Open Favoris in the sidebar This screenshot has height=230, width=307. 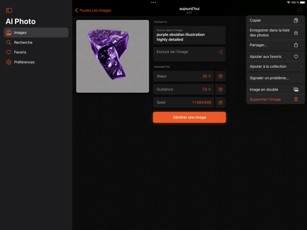point(36,52)
